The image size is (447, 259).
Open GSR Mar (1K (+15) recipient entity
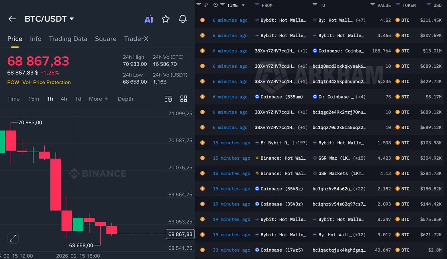[339, 158]
